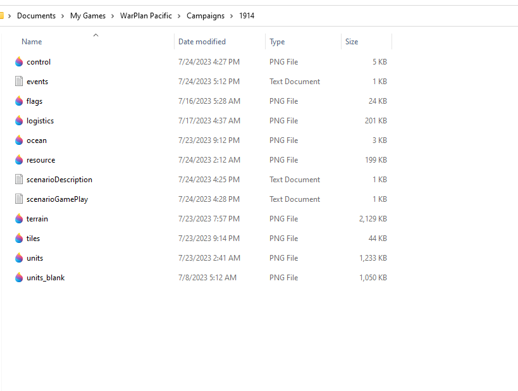Sort files by the Name column
The width and height of the screenshot is (518, 391).
(x=32, y=42)
